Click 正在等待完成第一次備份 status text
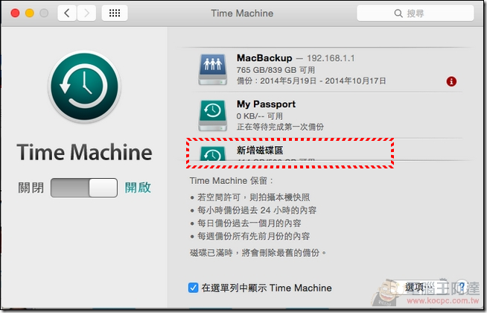Viewport: 487px width, 313px height. pos(280,127)
